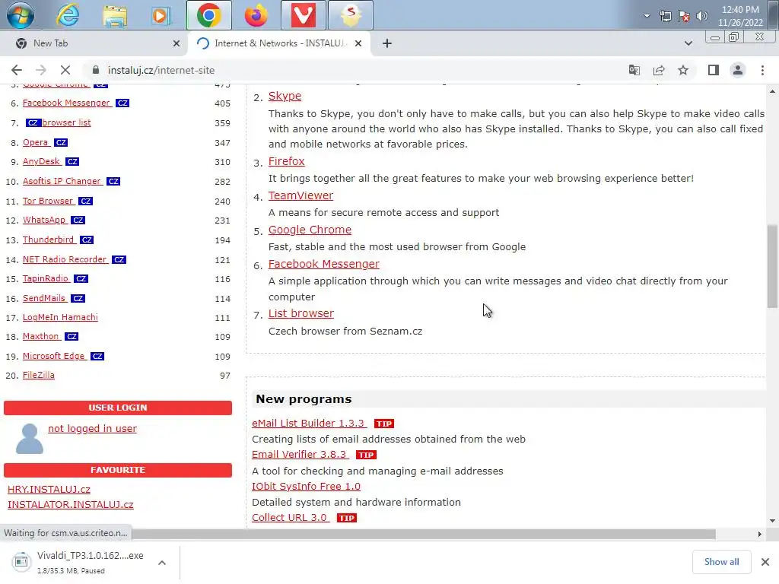The width and height of the screenshot is (779, 584).
Task: Open the FileZilla ranking link
Action: point(38,375)
